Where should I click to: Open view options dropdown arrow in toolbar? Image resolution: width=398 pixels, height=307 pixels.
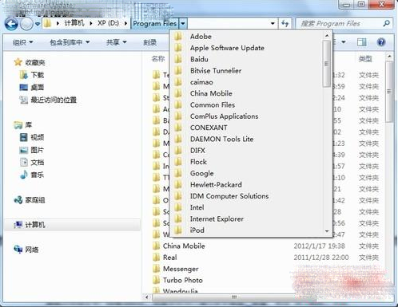[344, 42]
